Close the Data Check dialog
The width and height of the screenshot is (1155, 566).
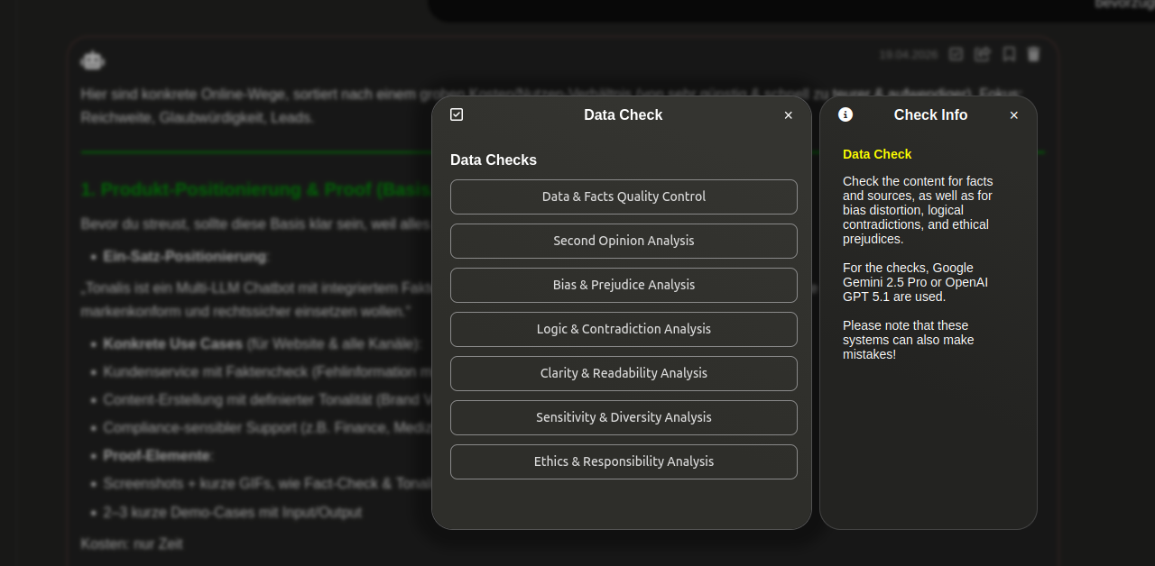coord(789,115)
